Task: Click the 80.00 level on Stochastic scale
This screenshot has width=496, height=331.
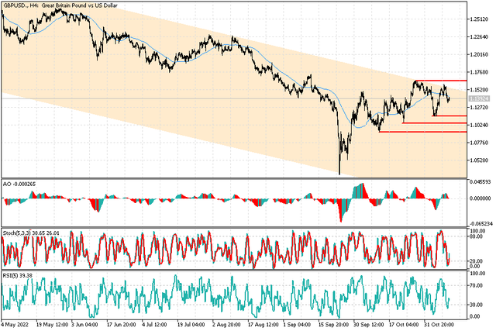Action: tap(477, 237)
